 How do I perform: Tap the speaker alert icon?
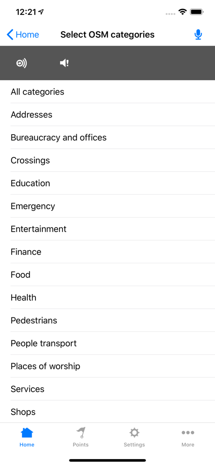(x=64, y=63)
